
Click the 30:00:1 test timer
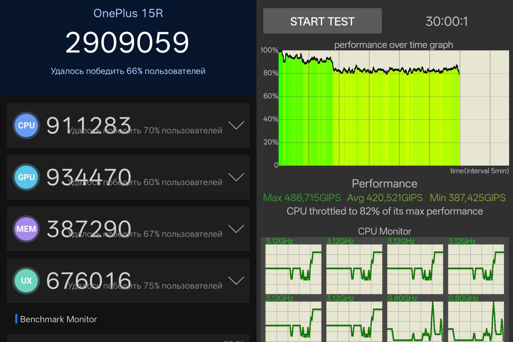[x=446, y=21]
